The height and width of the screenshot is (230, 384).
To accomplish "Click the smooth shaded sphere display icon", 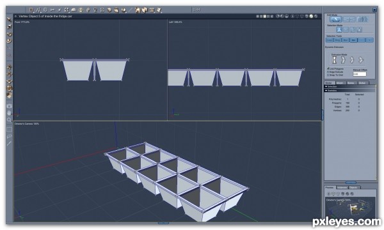I will (311, 16).
